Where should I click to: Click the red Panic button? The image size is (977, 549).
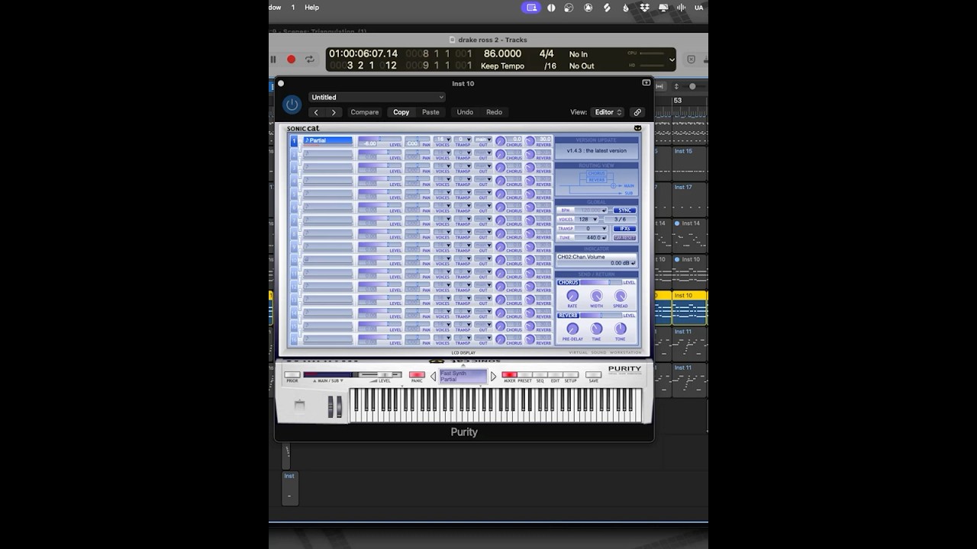(417, 375)
